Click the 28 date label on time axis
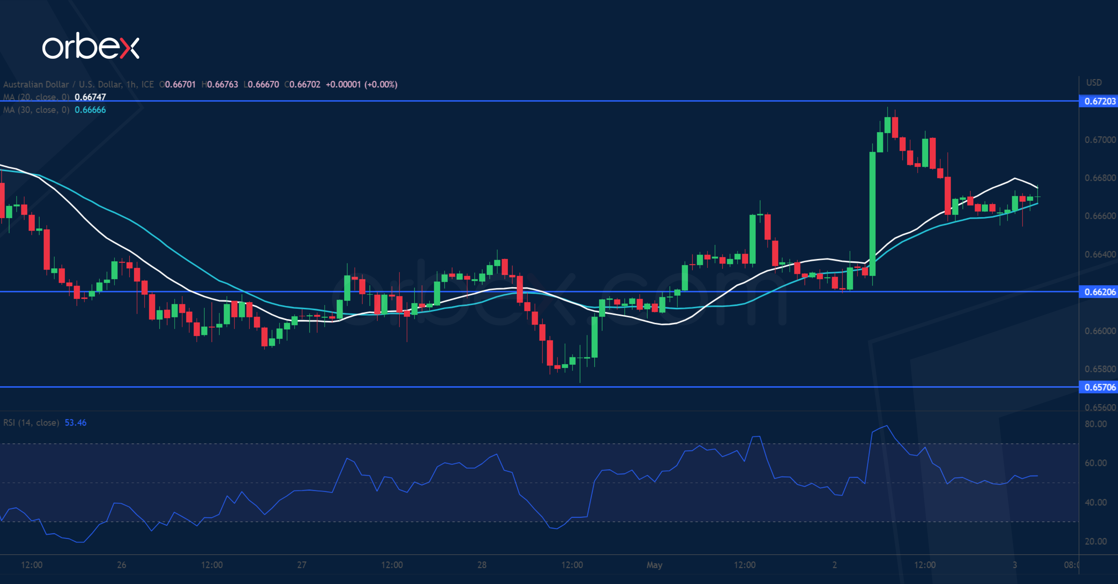The width and height of the screenshot is (1118, 584). (482, 565)
